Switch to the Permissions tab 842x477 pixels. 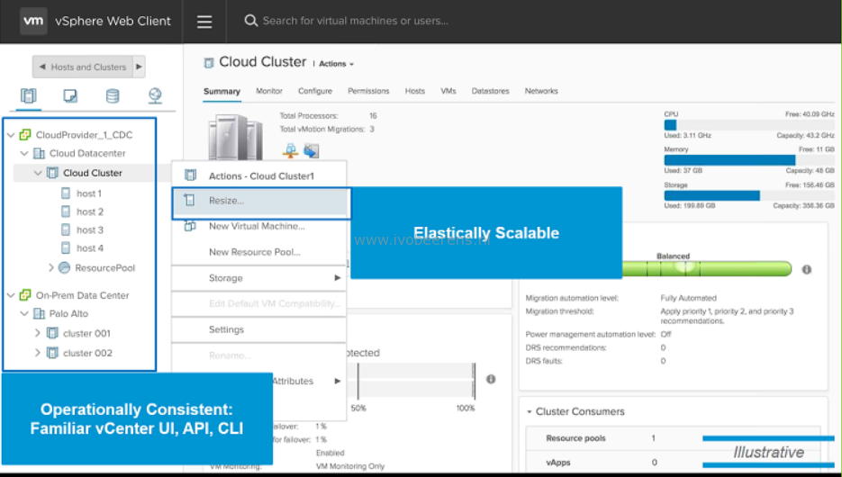tap(368, 91)
